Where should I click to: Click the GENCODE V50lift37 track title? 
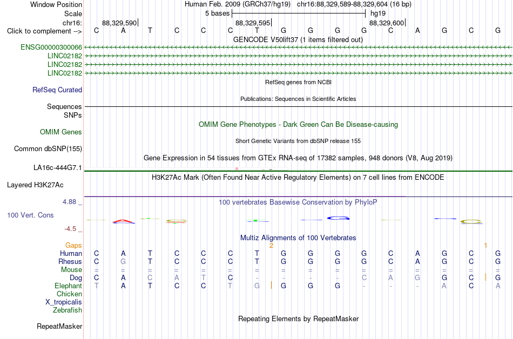click(298, 40)
